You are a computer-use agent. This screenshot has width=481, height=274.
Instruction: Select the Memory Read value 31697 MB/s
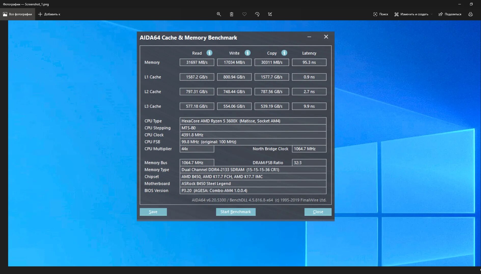197,62
